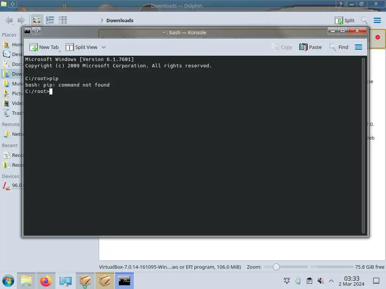
Task: Open Home in Dolphin Places panel
Action: pyautogui.click(x=12, y=44)
